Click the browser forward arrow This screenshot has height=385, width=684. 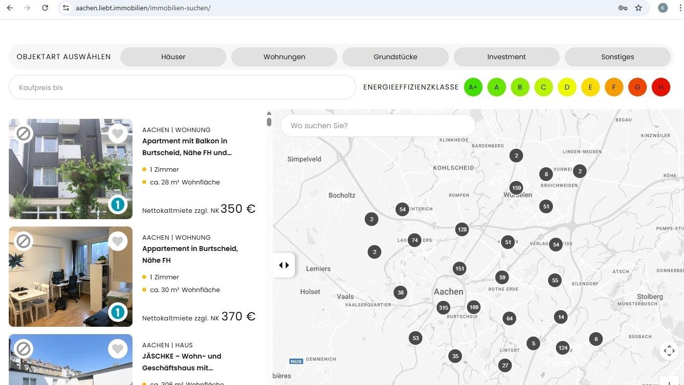click(27, 8)
